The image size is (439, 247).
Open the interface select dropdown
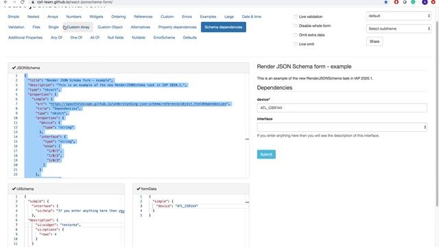[342, 127]
